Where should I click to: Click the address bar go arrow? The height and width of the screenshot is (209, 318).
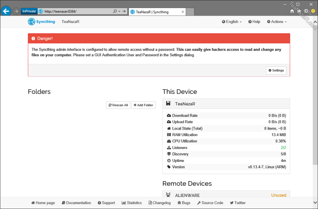coord(124,11)
